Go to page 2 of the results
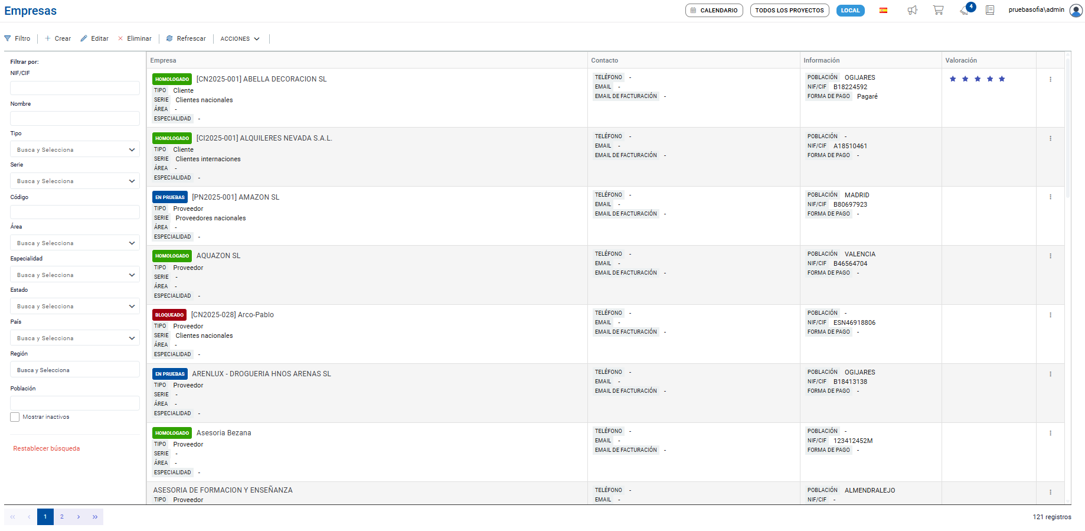The height and width of the screenshot is (531, 1085). pyautogui.click(x=62, y=517)
